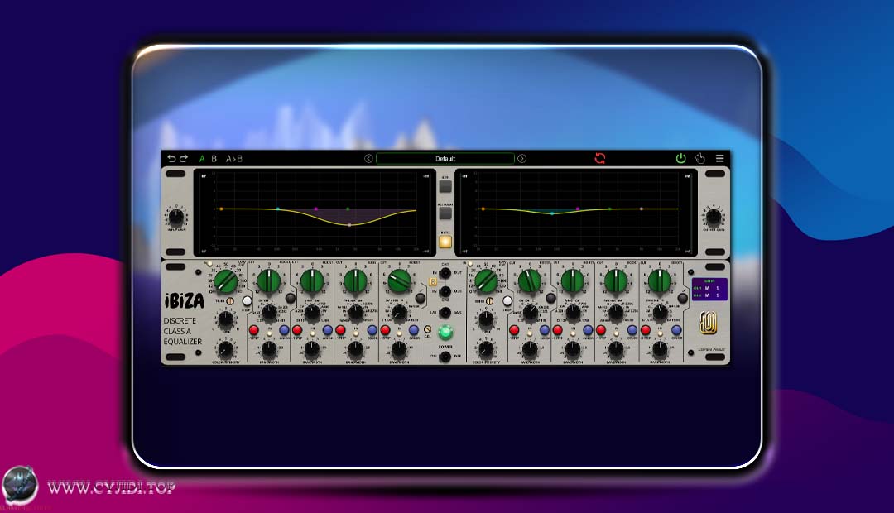Viewport: 894px width, 513px height.
Task: Click channel 1 low band green gain knob
Action: click(x=269, y=281)
